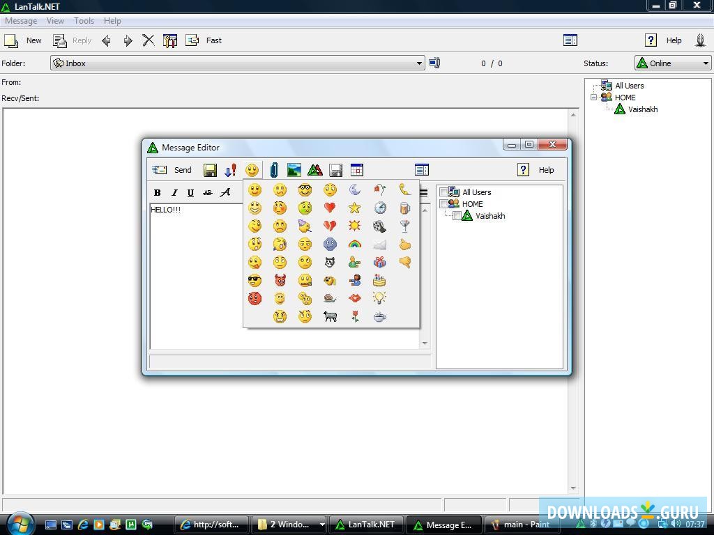Click the Fast message icon
Image resolution: width=714 pixels, height=535 pixels.
[192, 40]
